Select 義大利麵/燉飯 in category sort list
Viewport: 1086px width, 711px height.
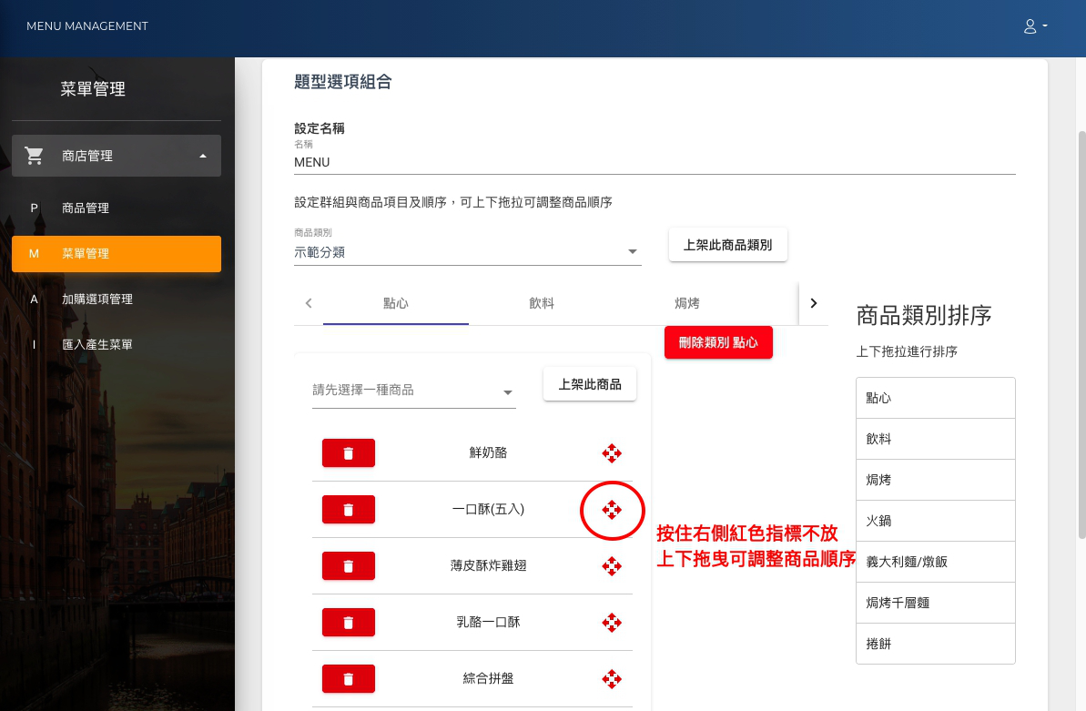936,562
